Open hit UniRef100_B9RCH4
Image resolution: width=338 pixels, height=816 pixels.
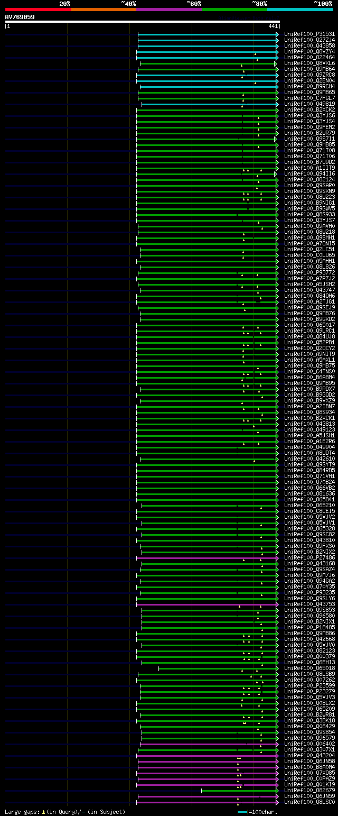[309, 86]
